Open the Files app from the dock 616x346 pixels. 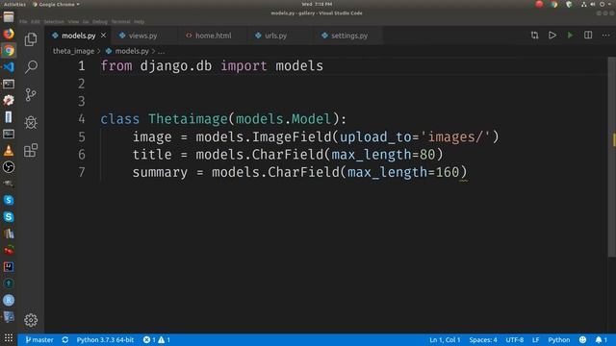click(x=9, y=17)
